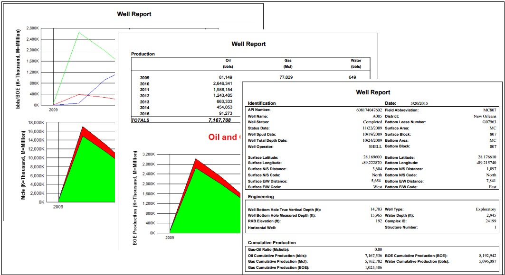Select the 18,000K label on the Mcfe axis

[x=36, y=123]
